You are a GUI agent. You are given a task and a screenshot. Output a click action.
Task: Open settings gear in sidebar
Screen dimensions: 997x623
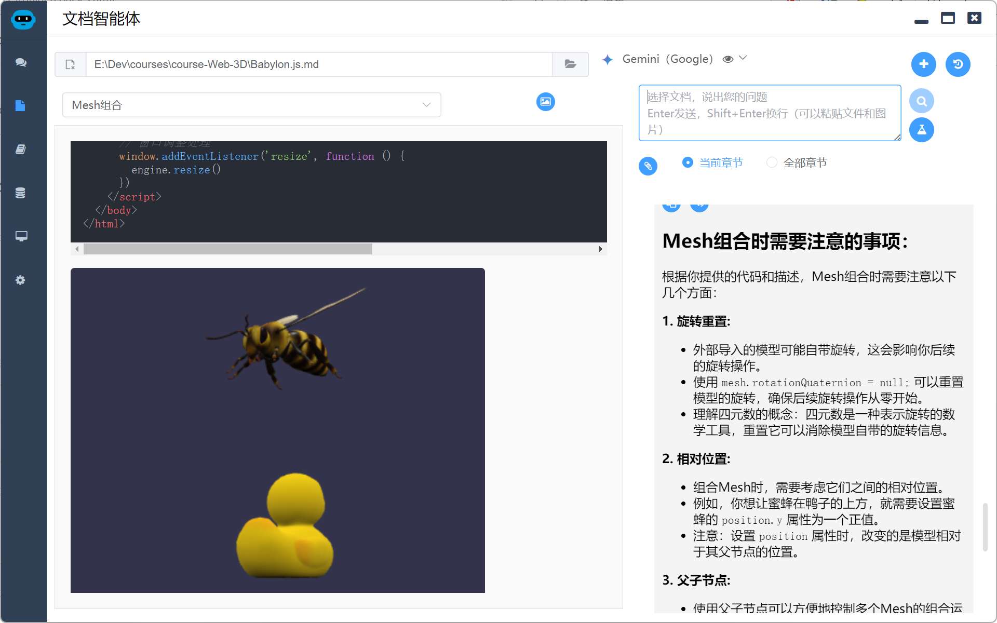(x=20, y=280)
